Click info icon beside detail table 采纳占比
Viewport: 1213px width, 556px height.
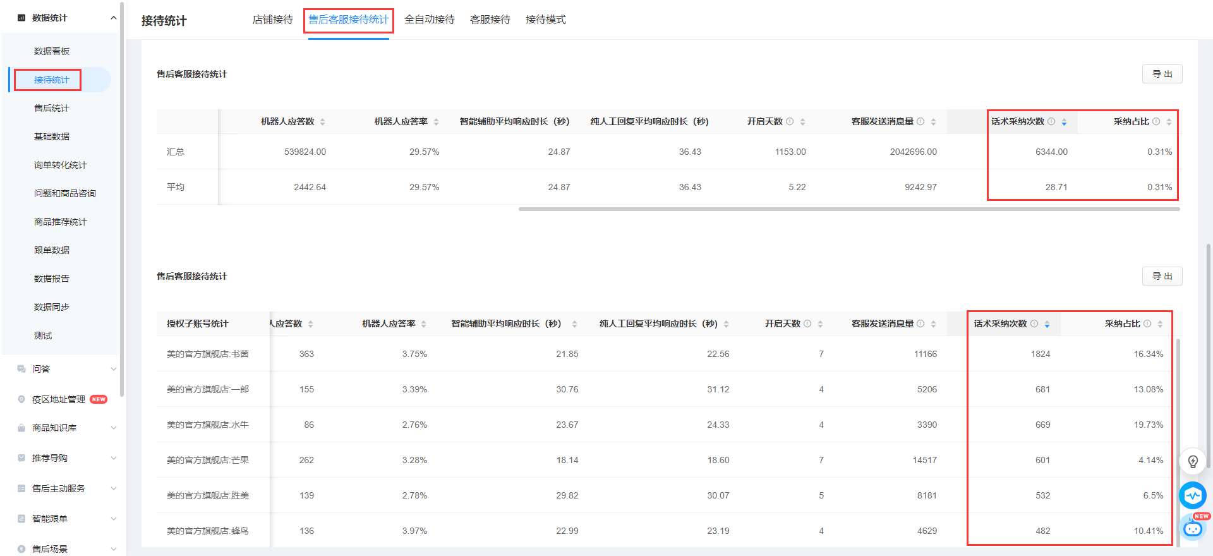pos(1147,323)
